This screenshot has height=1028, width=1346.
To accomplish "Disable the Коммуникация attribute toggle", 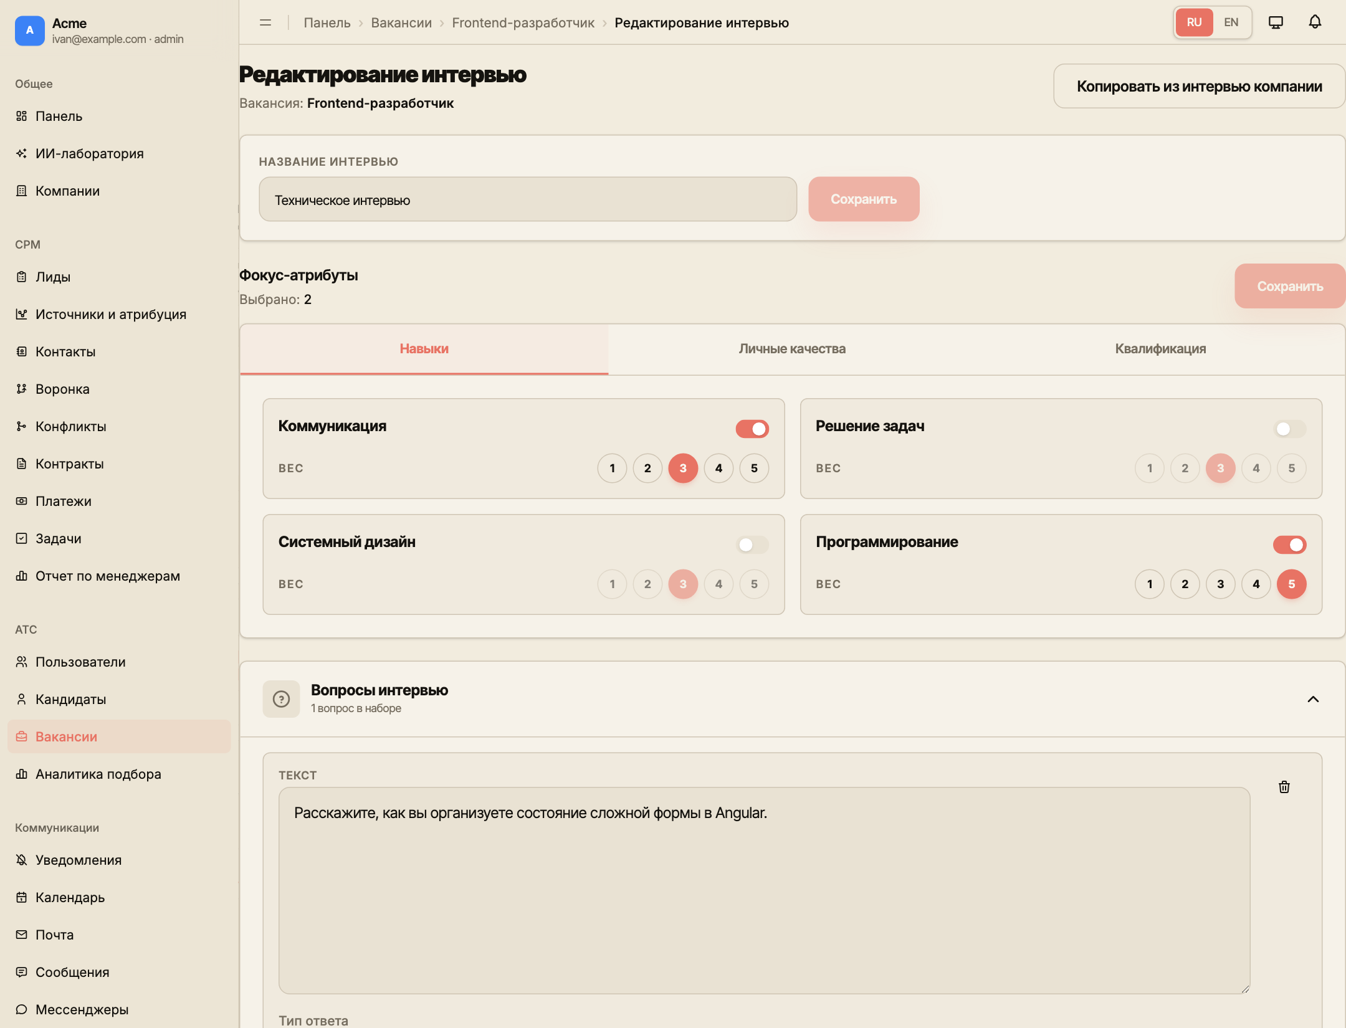I will click(x=752, y=429).
